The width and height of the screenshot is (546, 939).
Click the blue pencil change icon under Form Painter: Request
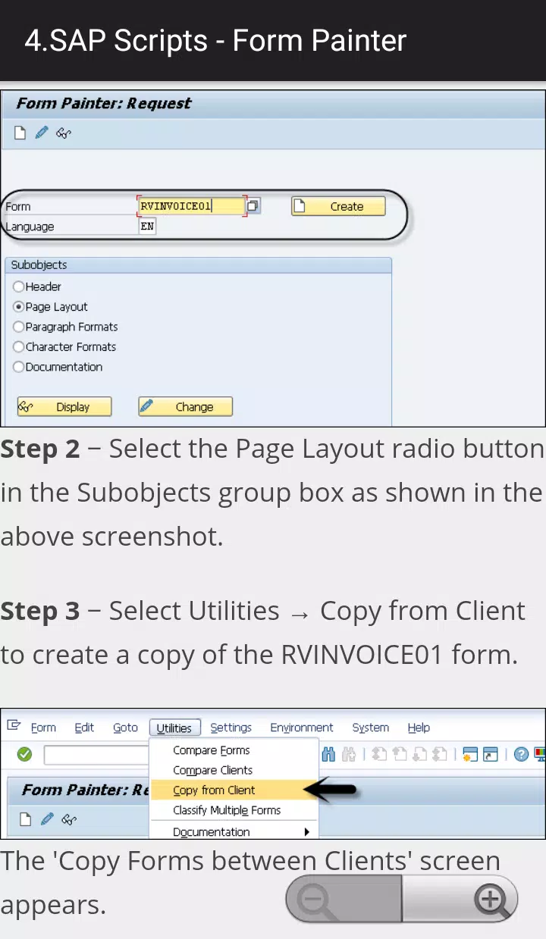(x=42, y=133)
